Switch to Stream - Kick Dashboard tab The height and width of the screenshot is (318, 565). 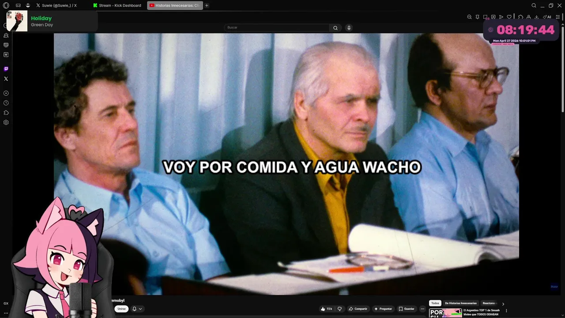point(117,5)
